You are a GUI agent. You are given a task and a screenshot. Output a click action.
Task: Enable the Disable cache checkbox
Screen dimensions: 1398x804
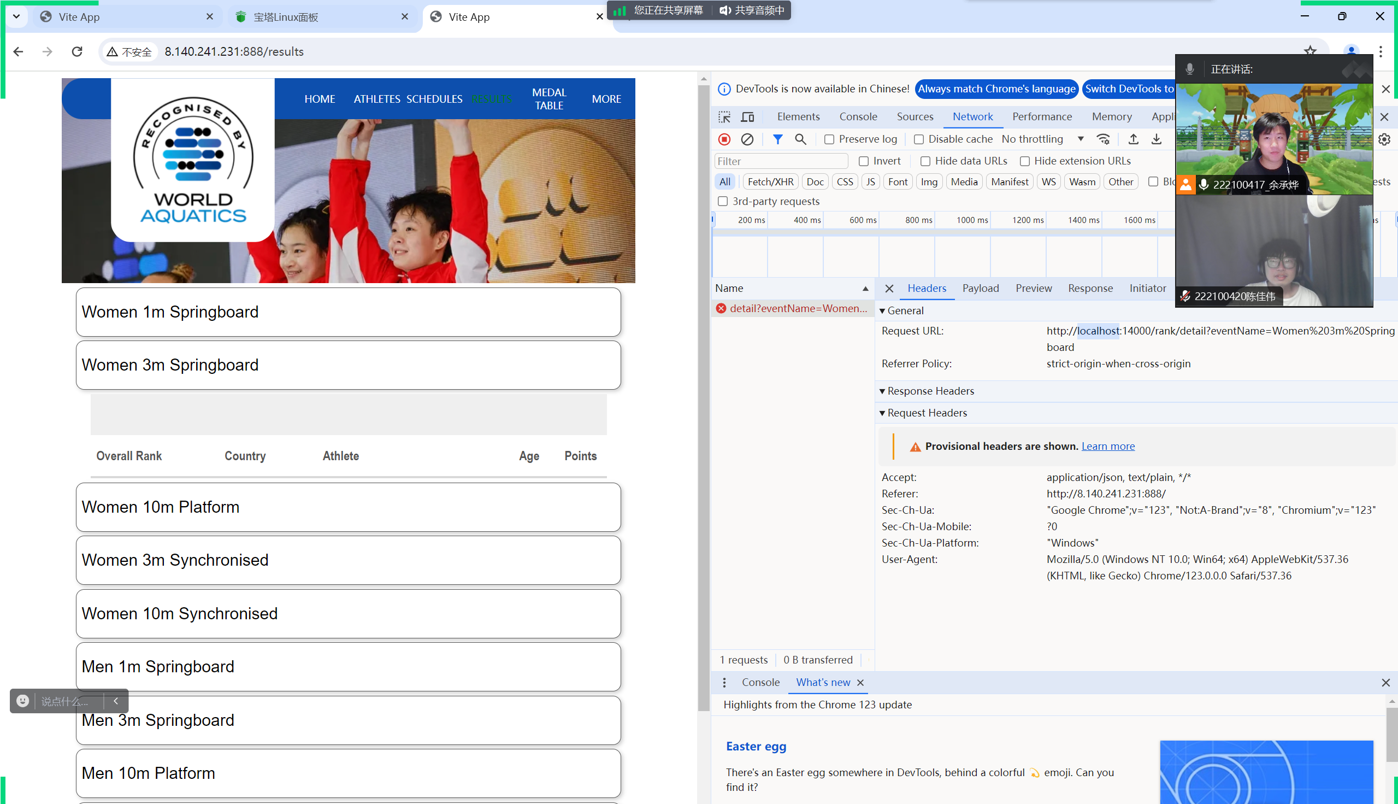coord(918,139)
